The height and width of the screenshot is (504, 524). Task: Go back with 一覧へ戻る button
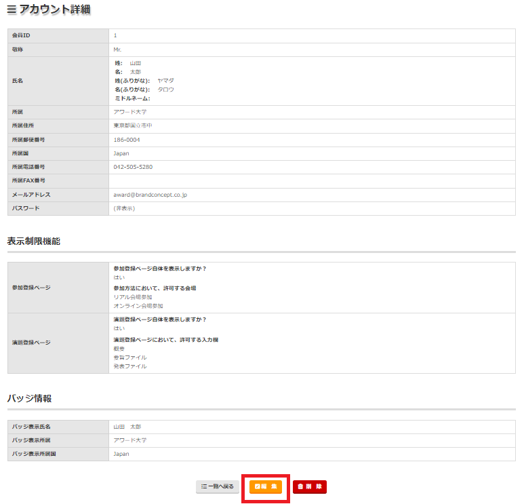218,486
